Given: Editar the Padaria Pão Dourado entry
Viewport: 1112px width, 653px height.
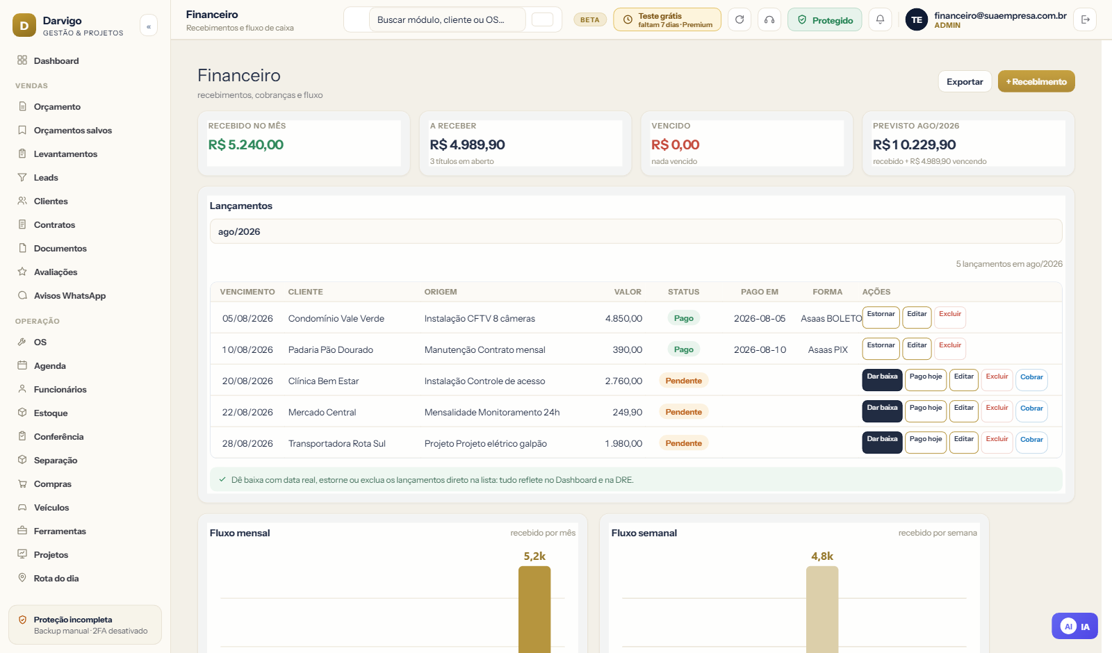Looking at the screenshot, I should [x=917, y=349].
